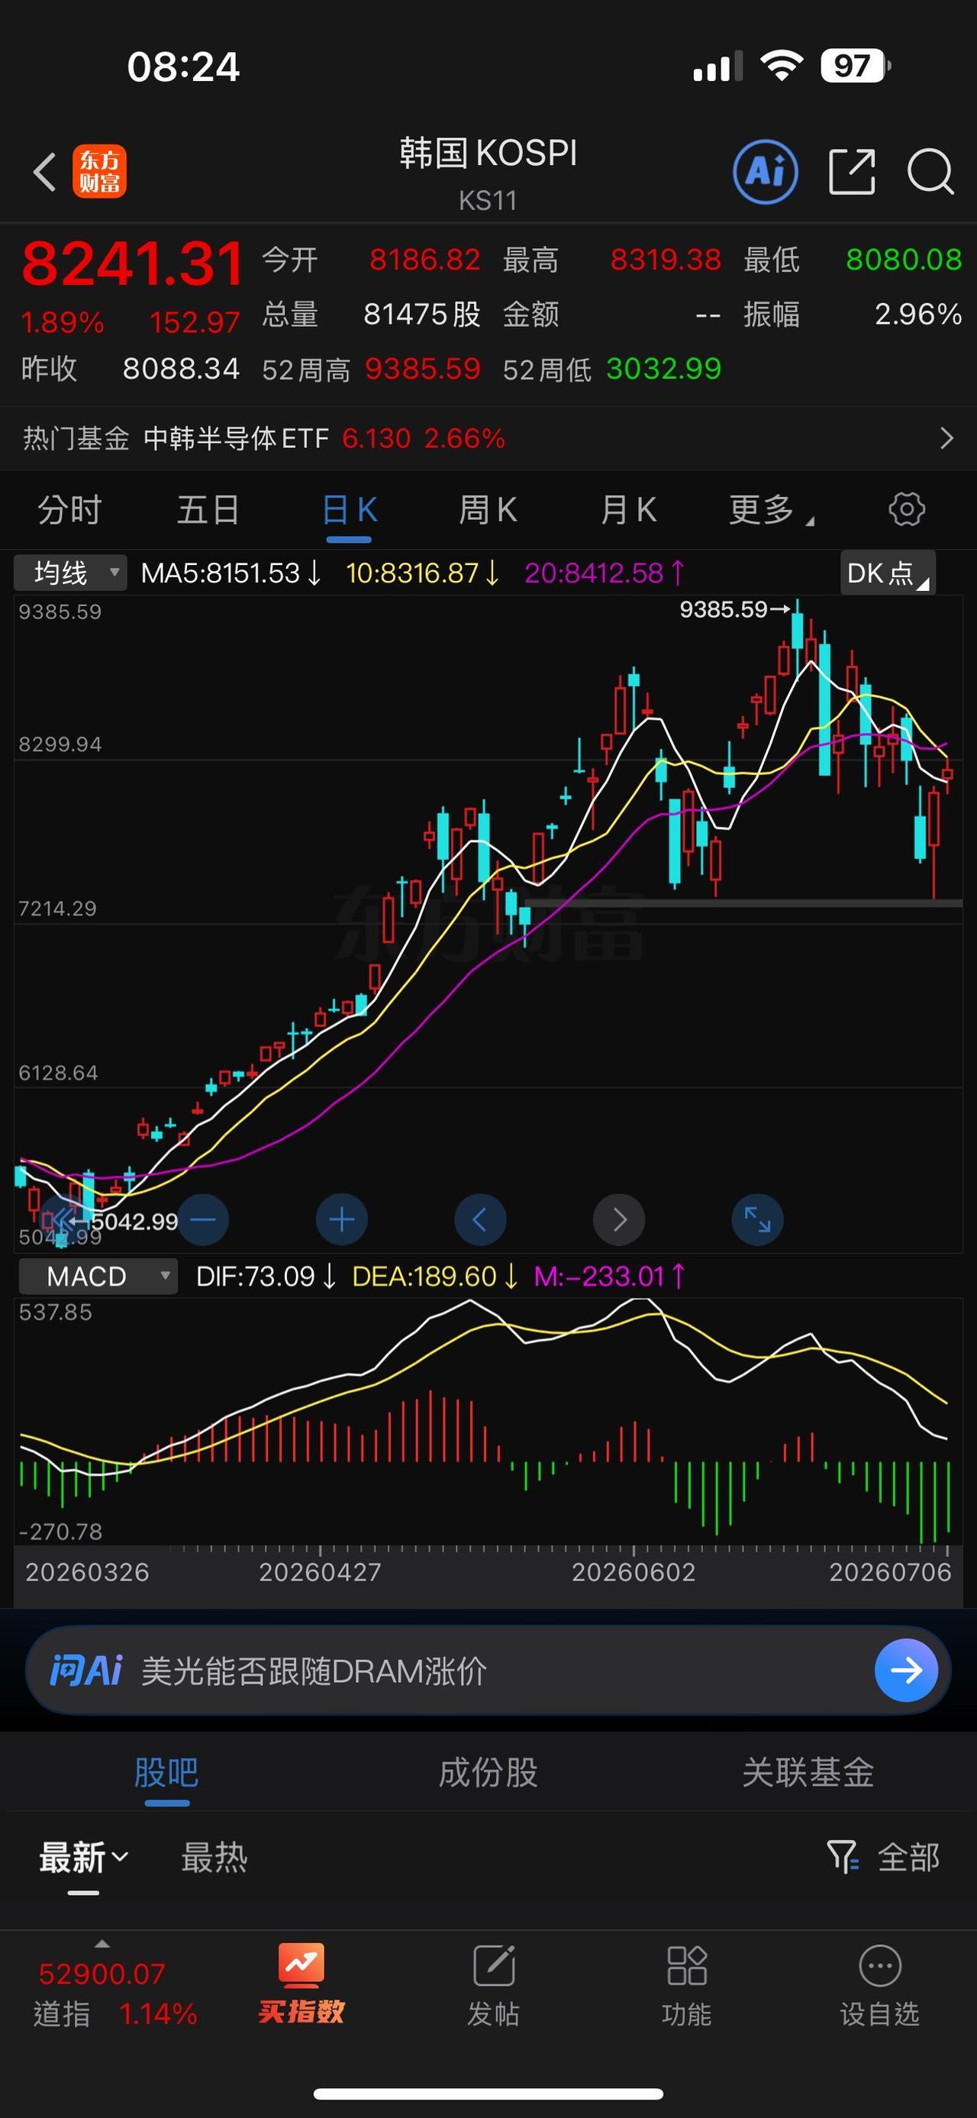Select the 日K tab

coord(350,510)
